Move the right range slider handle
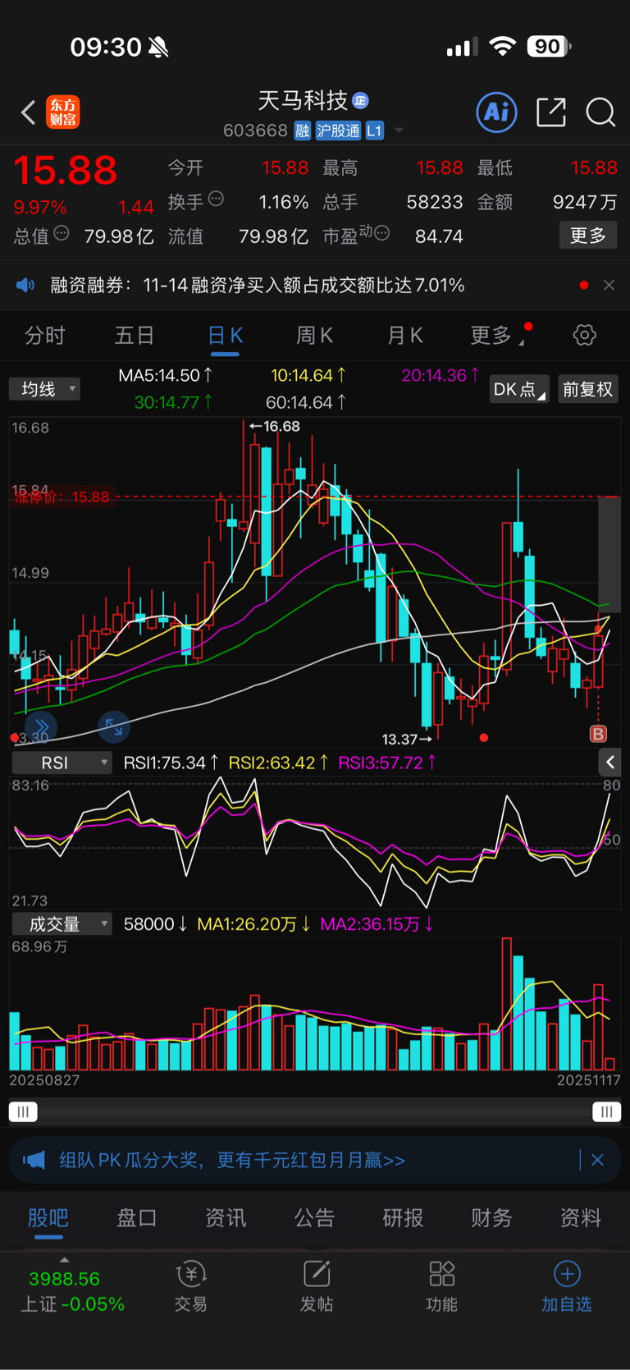 click(606, 1111)
